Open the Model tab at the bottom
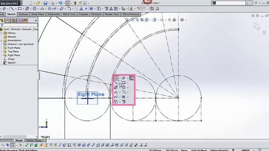Viewport: 269px width, 151px height. (19, 141)
